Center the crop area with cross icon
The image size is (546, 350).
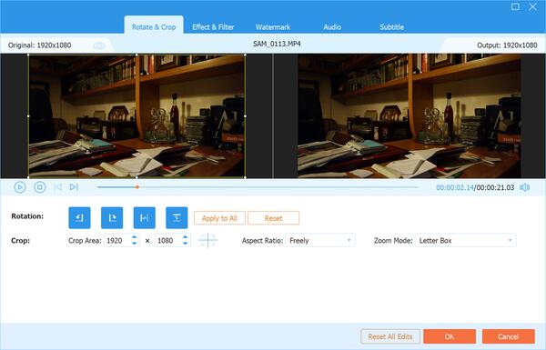(x=207, y=240)
